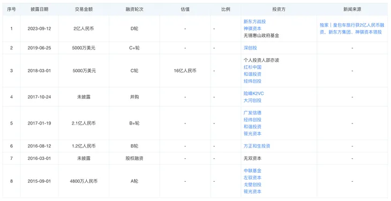
Task: Click the 2亿人民币 amount cell
Action: (84, 29)
